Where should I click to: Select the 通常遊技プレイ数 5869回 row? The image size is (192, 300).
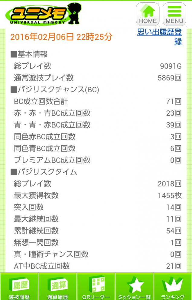pos(98,78)
